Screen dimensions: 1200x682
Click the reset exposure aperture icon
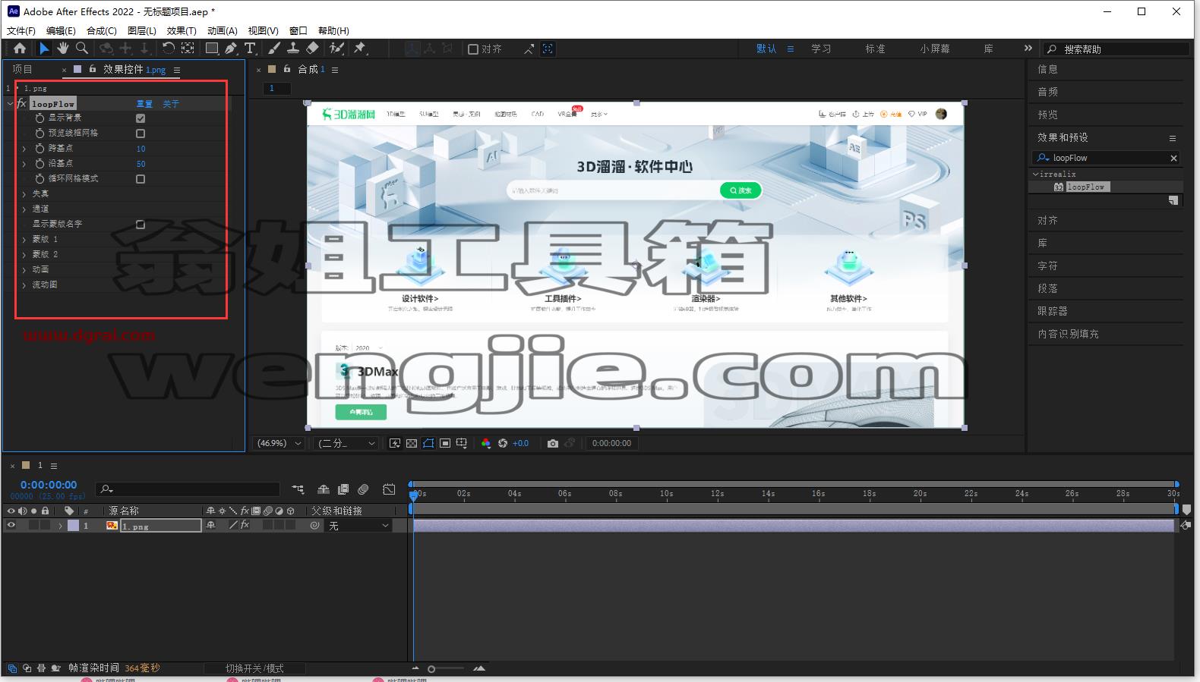(503, 443)
